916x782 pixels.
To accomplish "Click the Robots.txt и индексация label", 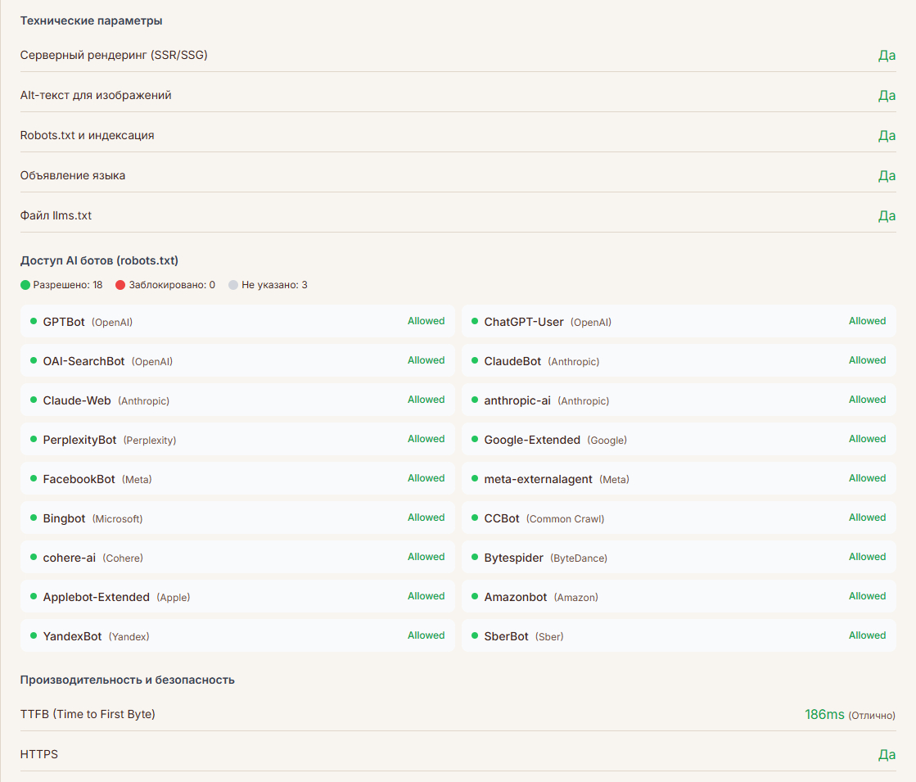I will click(87, 135).
